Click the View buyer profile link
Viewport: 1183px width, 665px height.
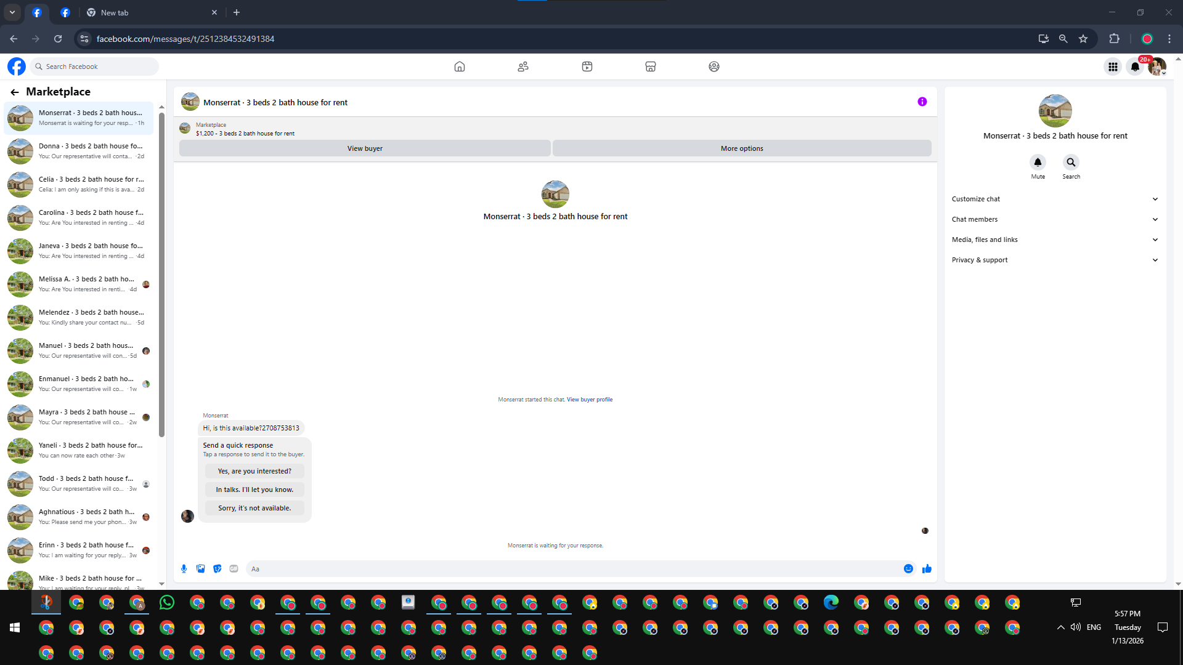coord(589,400)
